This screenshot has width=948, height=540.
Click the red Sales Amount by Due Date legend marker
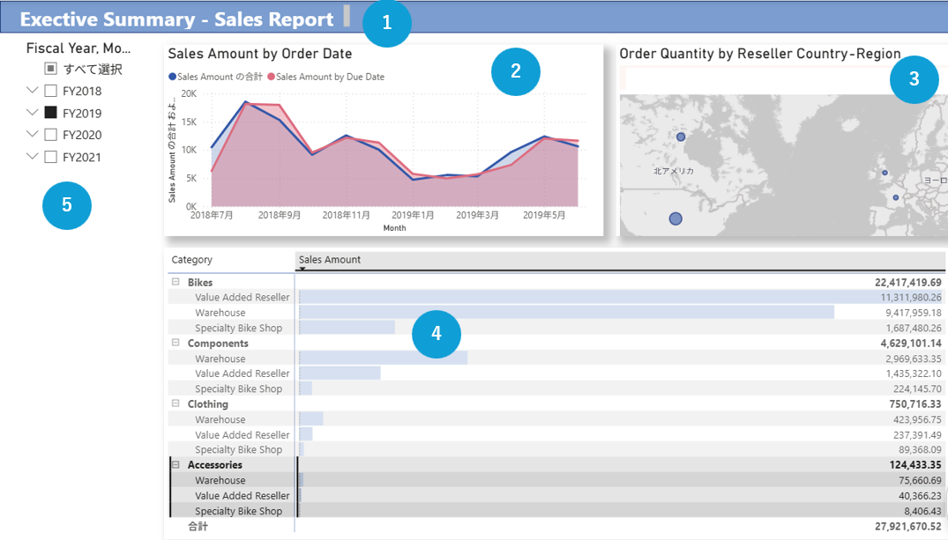tap(272, 77)
